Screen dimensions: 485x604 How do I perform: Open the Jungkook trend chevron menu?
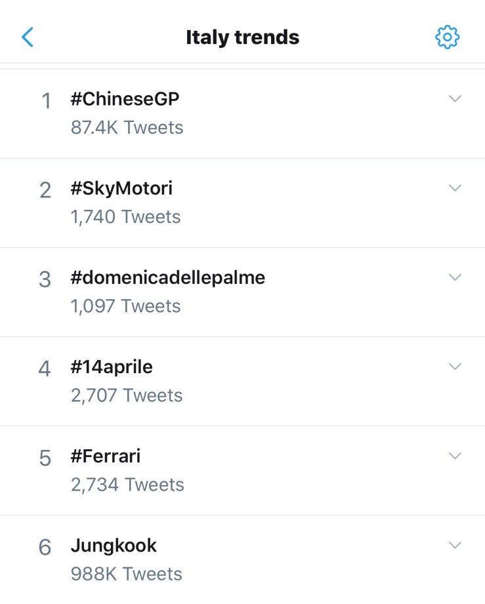455,544
